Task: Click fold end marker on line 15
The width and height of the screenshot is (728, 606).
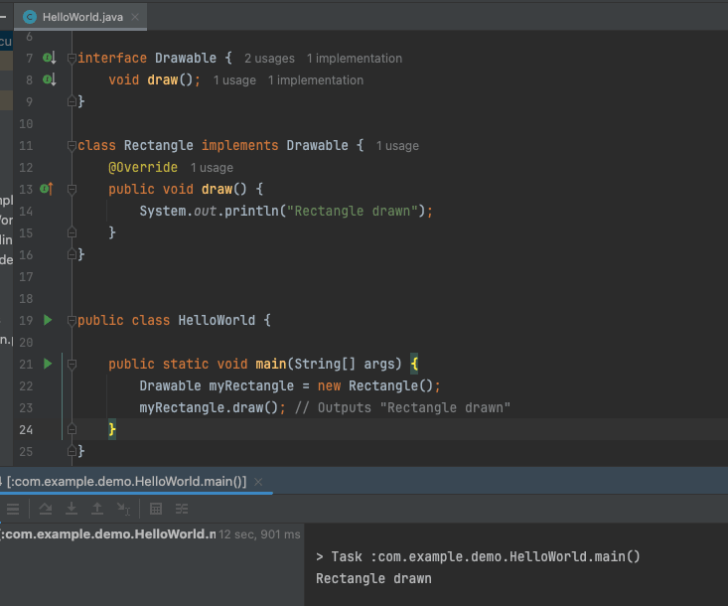Action: pyautogui.click(x=72, y=232)
